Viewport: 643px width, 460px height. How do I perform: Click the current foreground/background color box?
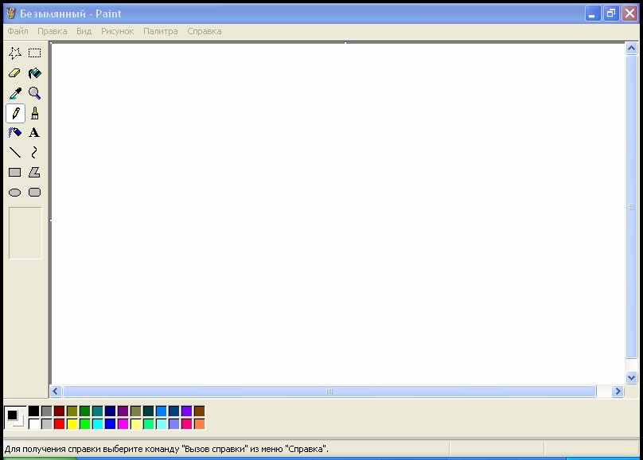[x=15, y=417]
